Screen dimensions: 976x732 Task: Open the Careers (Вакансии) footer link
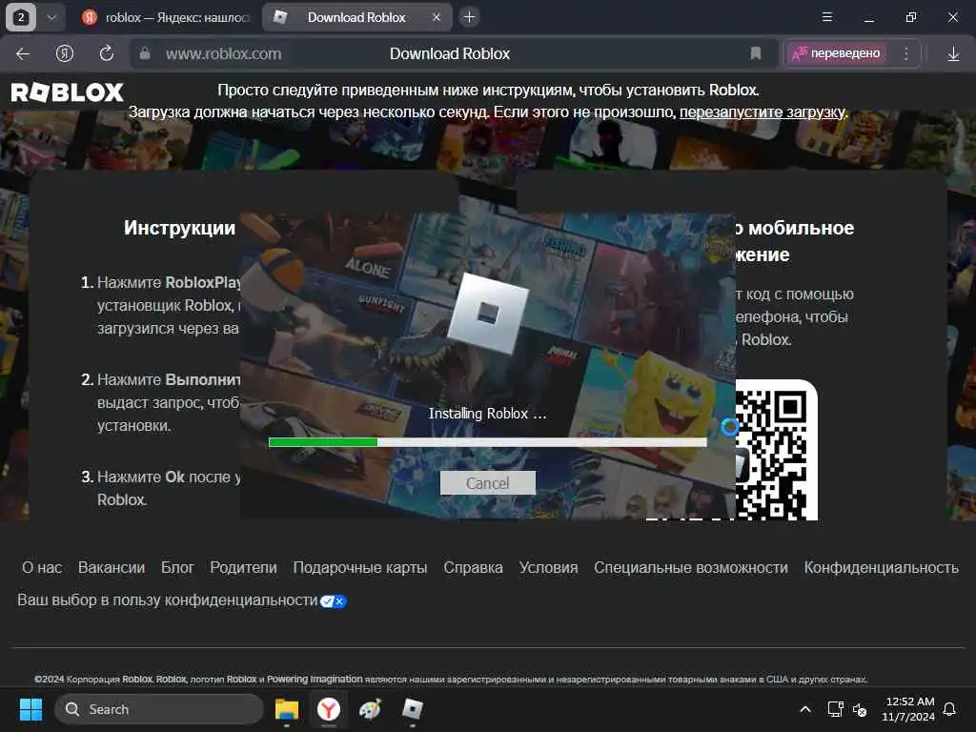click(x=112, y=568)
